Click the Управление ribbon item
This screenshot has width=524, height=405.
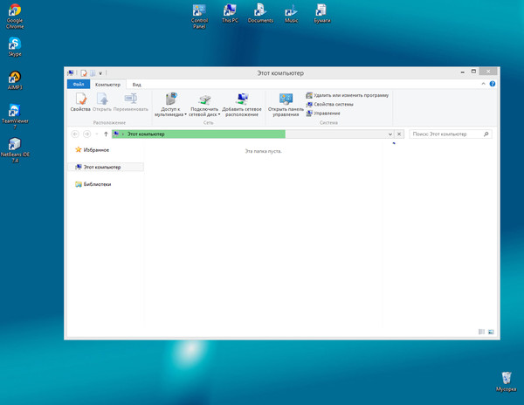[x=323, y=113]
